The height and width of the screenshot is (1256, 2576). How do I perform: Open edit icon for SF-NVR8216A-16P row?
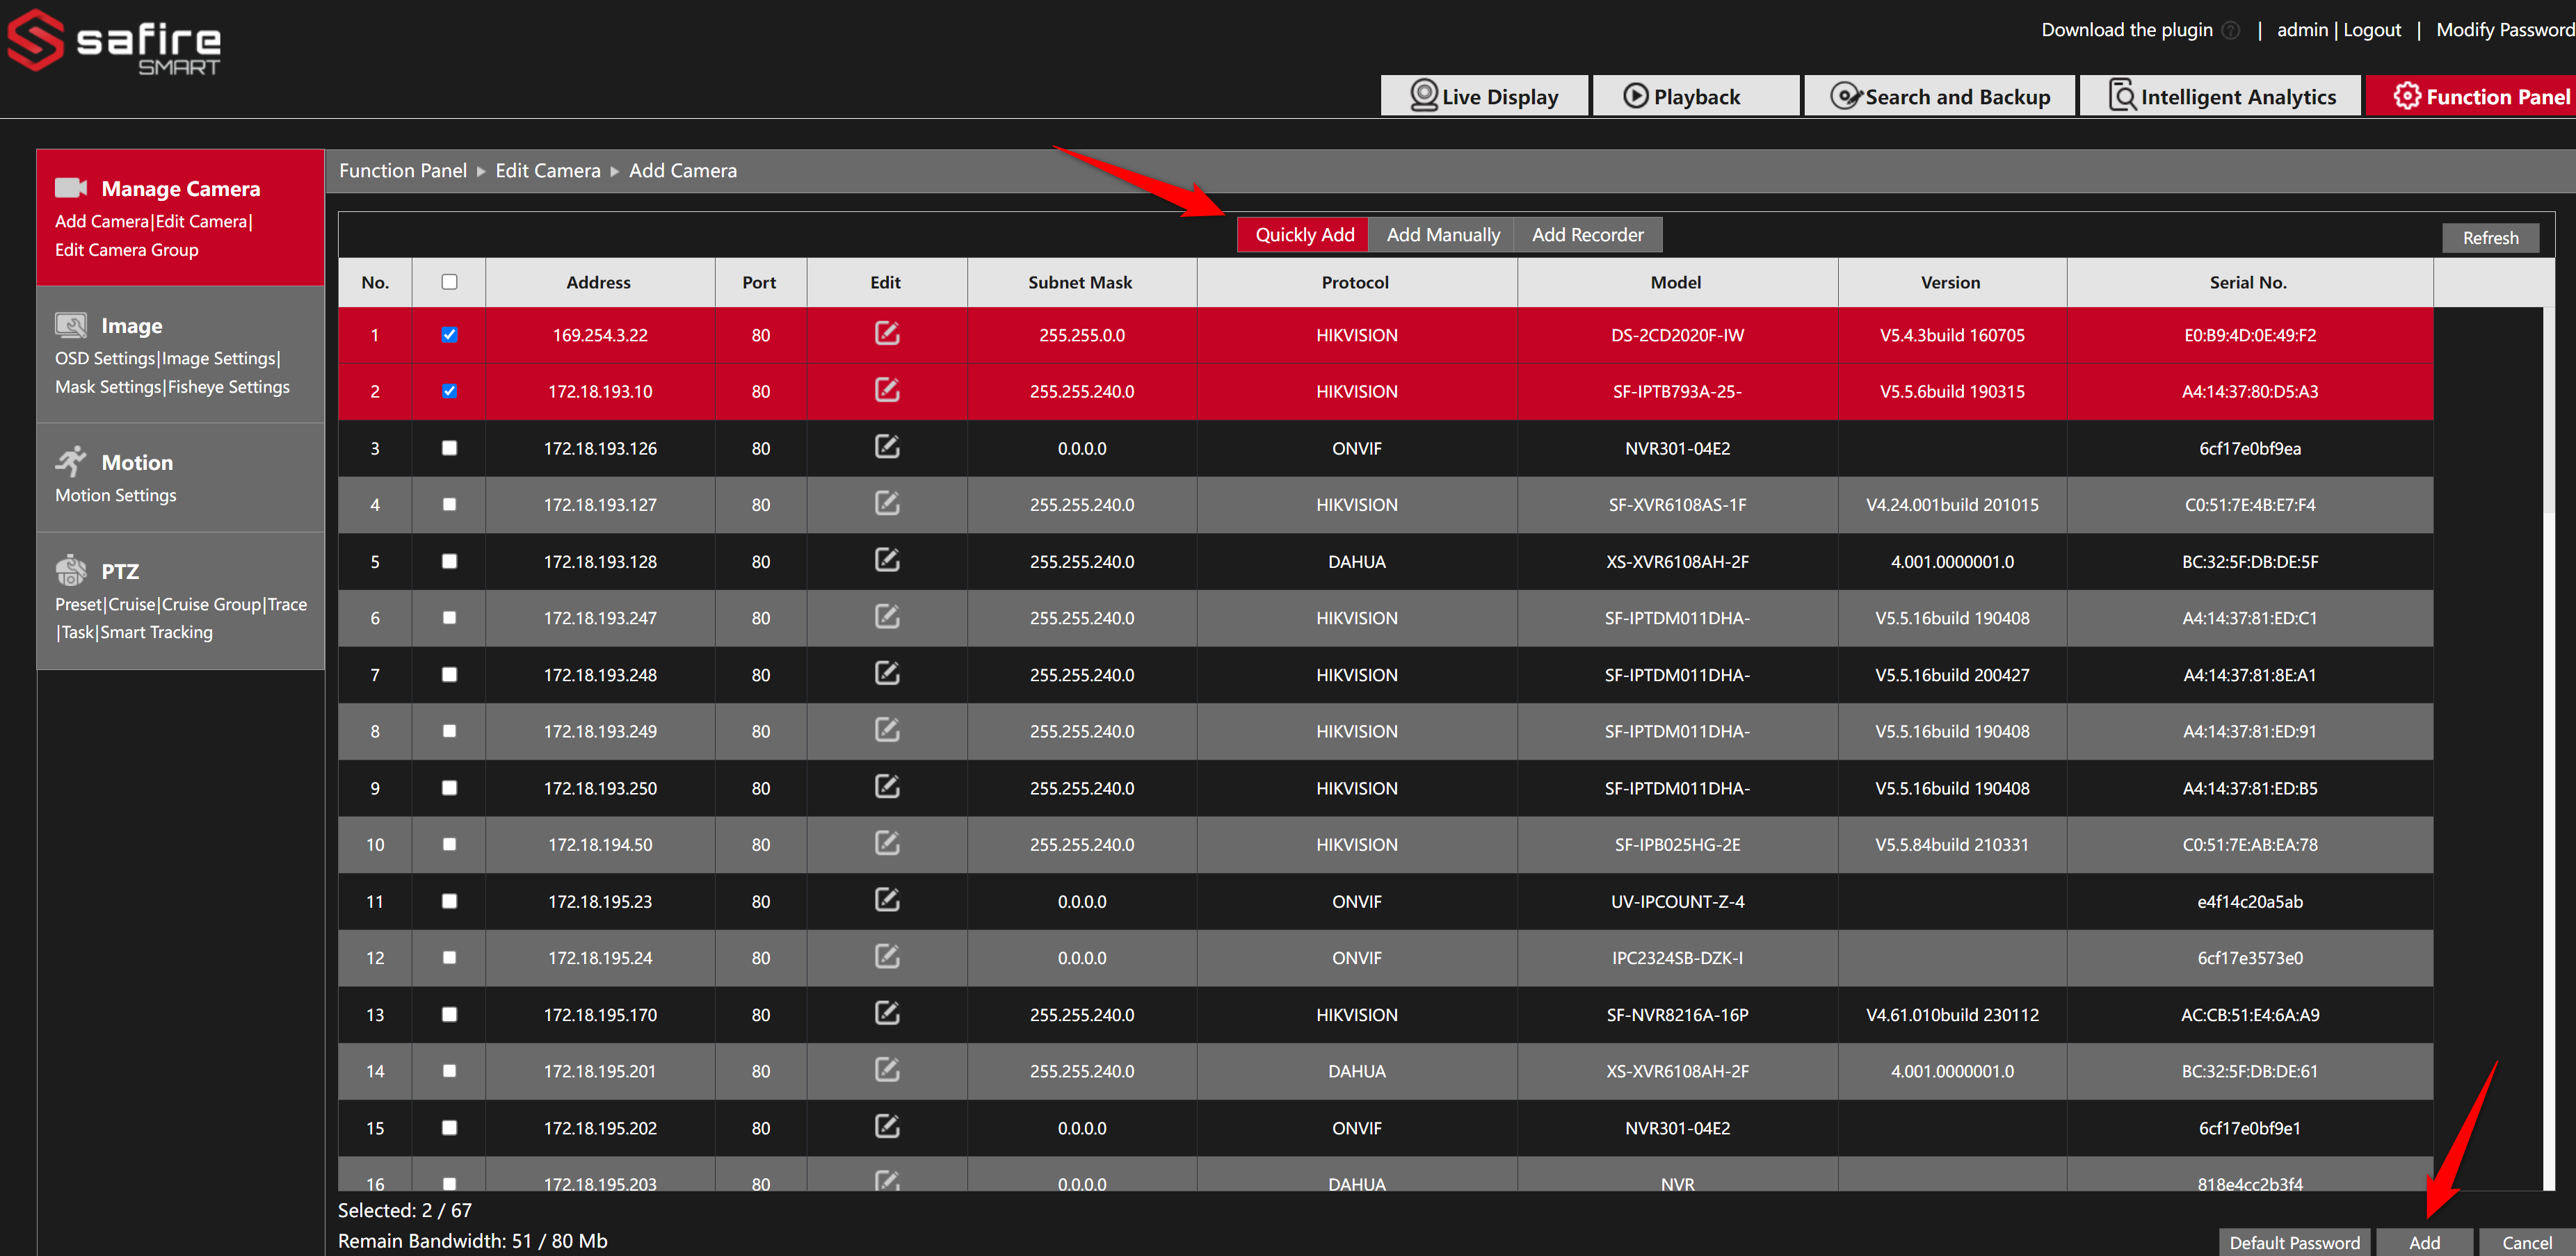click(x=886, y=1013)
